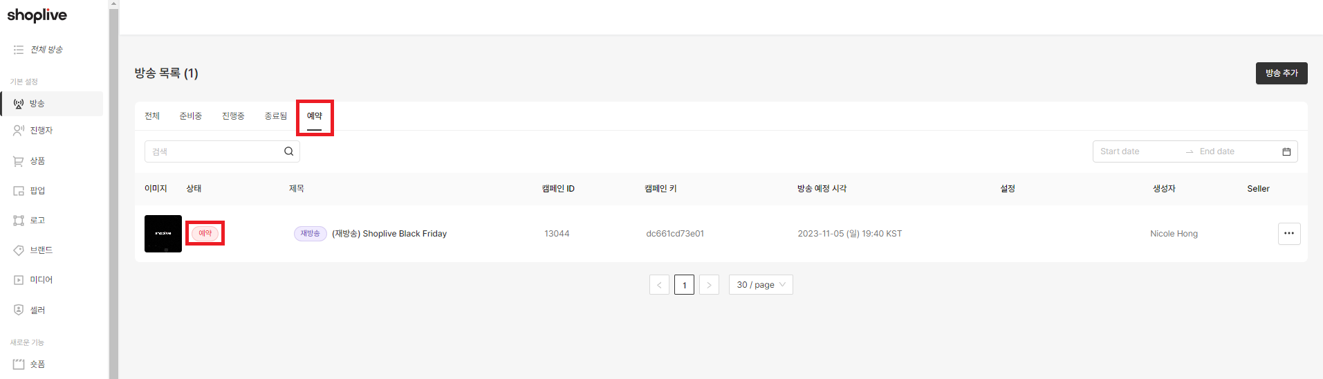1323x379 pixels.
Task: Go to previous page arrow
Action: 659,285
